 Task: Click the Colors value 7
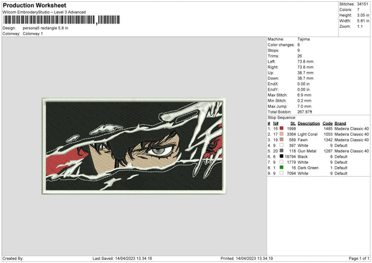pyautogui.click(x=358, y=10)
